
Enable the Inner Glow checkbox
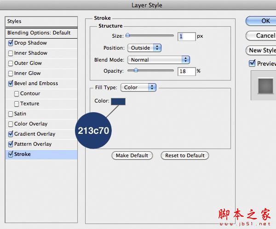click(11, 74)
